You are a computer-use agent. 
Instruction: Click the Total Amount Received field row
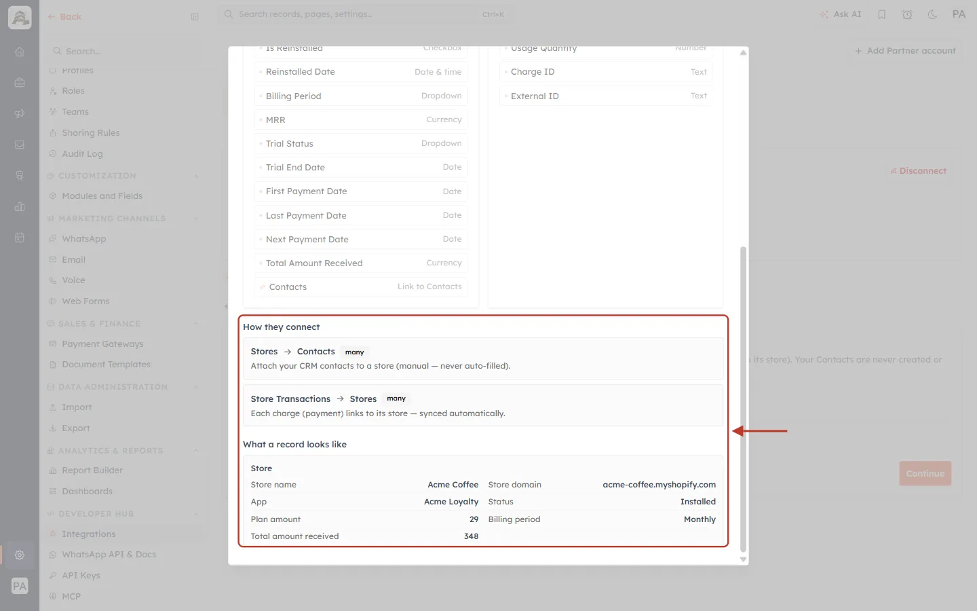coord(361,263)
